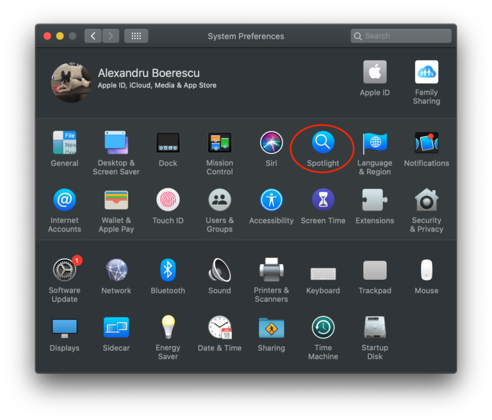Click 'Apple ID, iCloud, Media & App Store' text
The width and height of the screenshot is (492, 420).
coord(157,85)
